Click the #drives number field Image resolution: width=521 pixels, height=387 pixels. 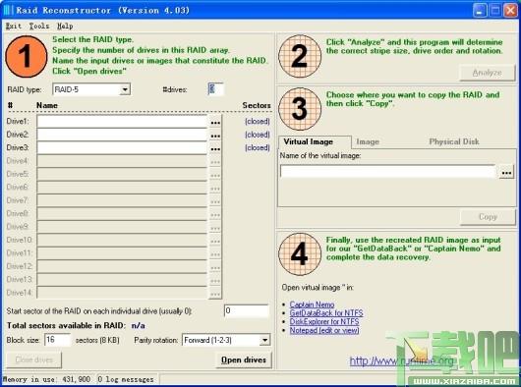(215, 89)
